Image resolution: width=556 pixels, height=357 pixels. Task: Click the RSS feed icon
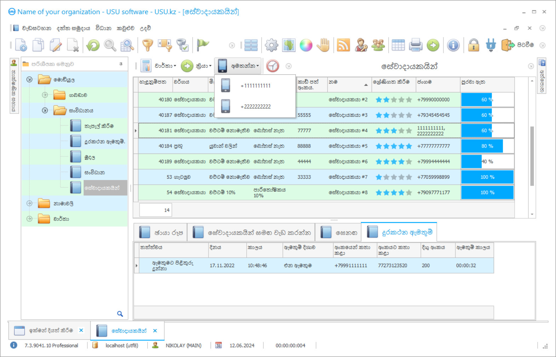pos(343,45)
